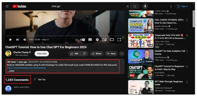Expand the description with ...more
Image resolution: width=197 pixels, height=96 pixels.
coord(11,71)
